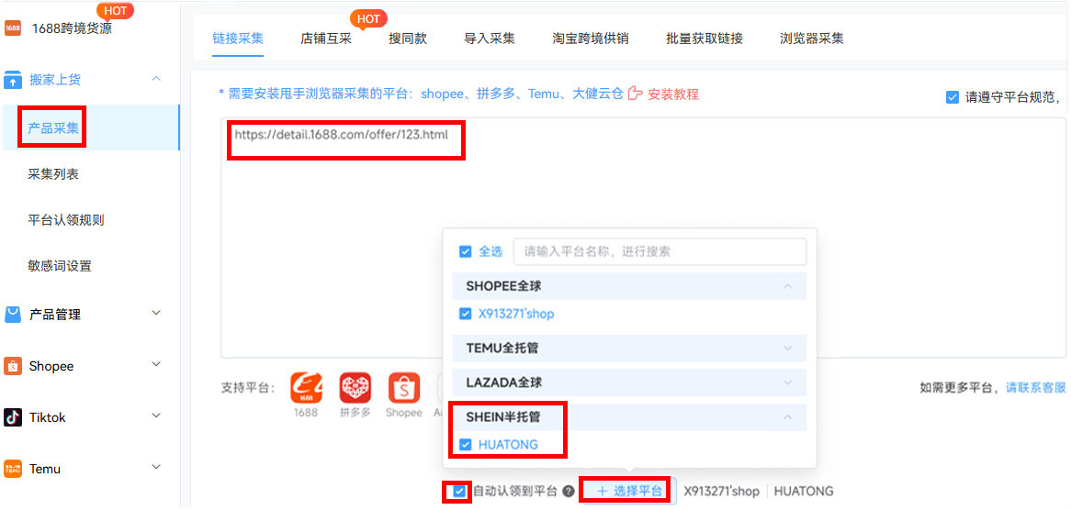Click the Shopee sidebar icon
The width and height of the screenshot is (1071, 510).
click(x=12, y=366)
